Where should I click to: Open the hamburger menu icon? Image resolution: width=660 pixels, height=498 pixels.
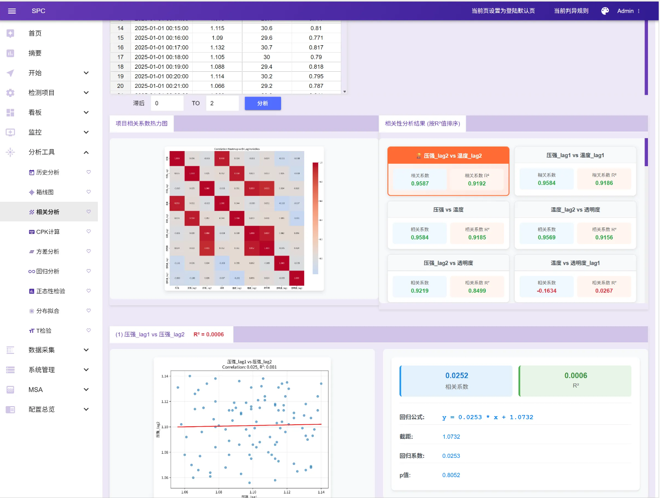pos(12,11)
